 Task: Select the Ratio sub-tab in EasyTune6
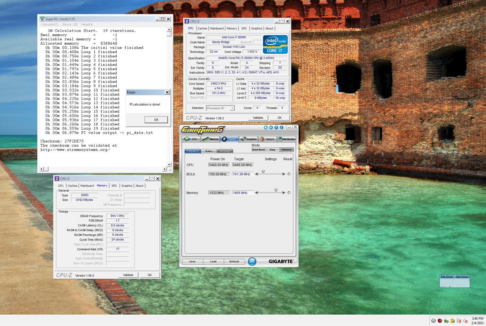[x=209, y=151]
